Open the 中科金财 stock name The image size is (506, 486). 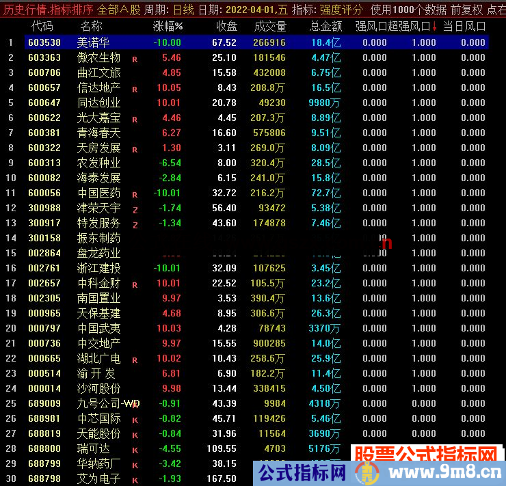click(99, 283)
